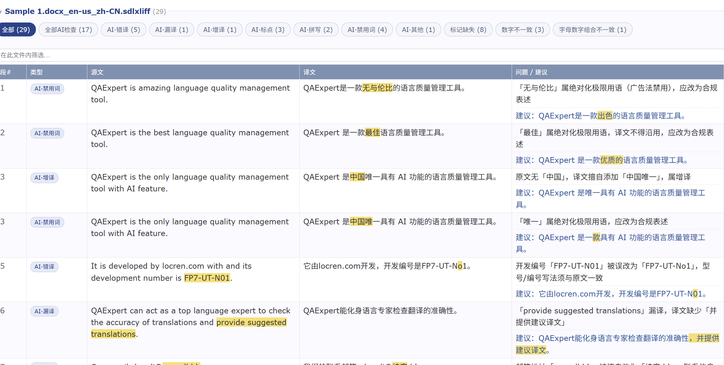Click segment number 5 in 段# column
This screenshot has height=365, width=724.
[3, 266]
